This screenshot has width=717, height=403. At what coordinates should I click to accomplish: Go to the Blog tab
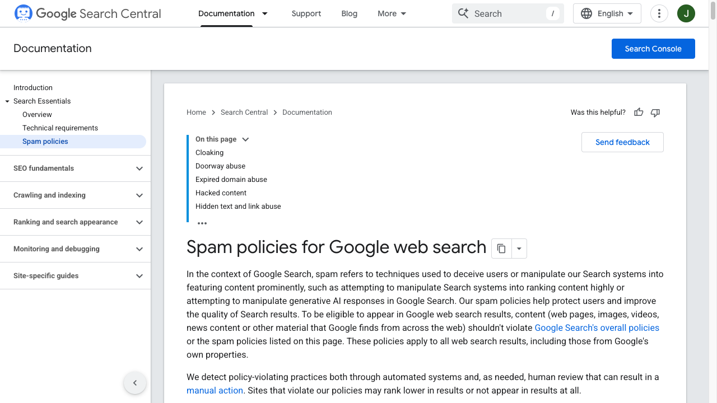349,13
